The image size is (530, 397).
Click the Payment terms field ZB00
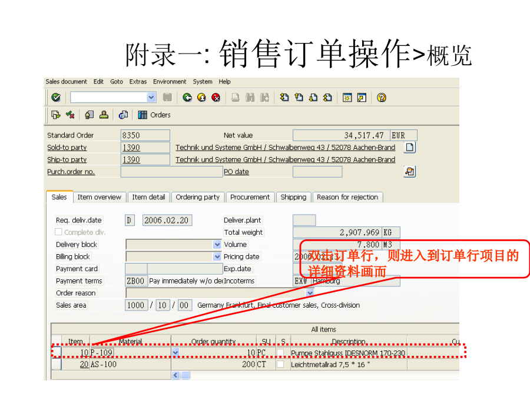tap(136, 281)
